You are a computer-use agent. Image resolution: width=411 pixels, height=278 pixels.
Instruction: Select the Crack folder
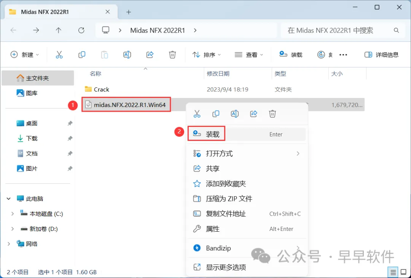click(102, 90)
